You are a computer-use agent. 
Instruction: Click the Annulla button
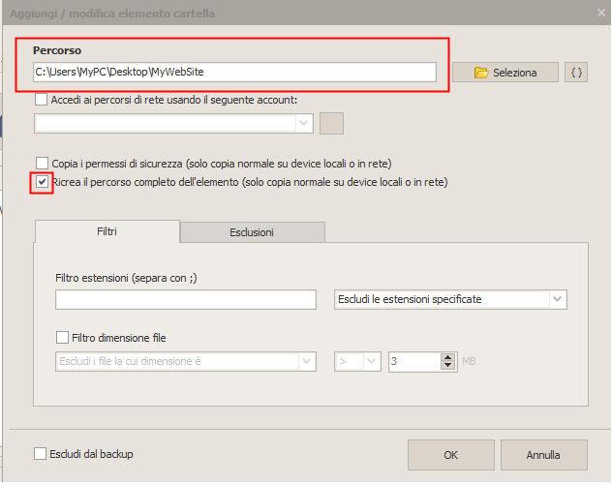coord(543,455)
